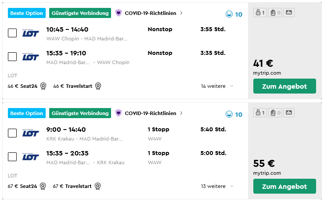Click the Beste Option tag on first offer
The image size is (324, 202).
click(27, 13)
